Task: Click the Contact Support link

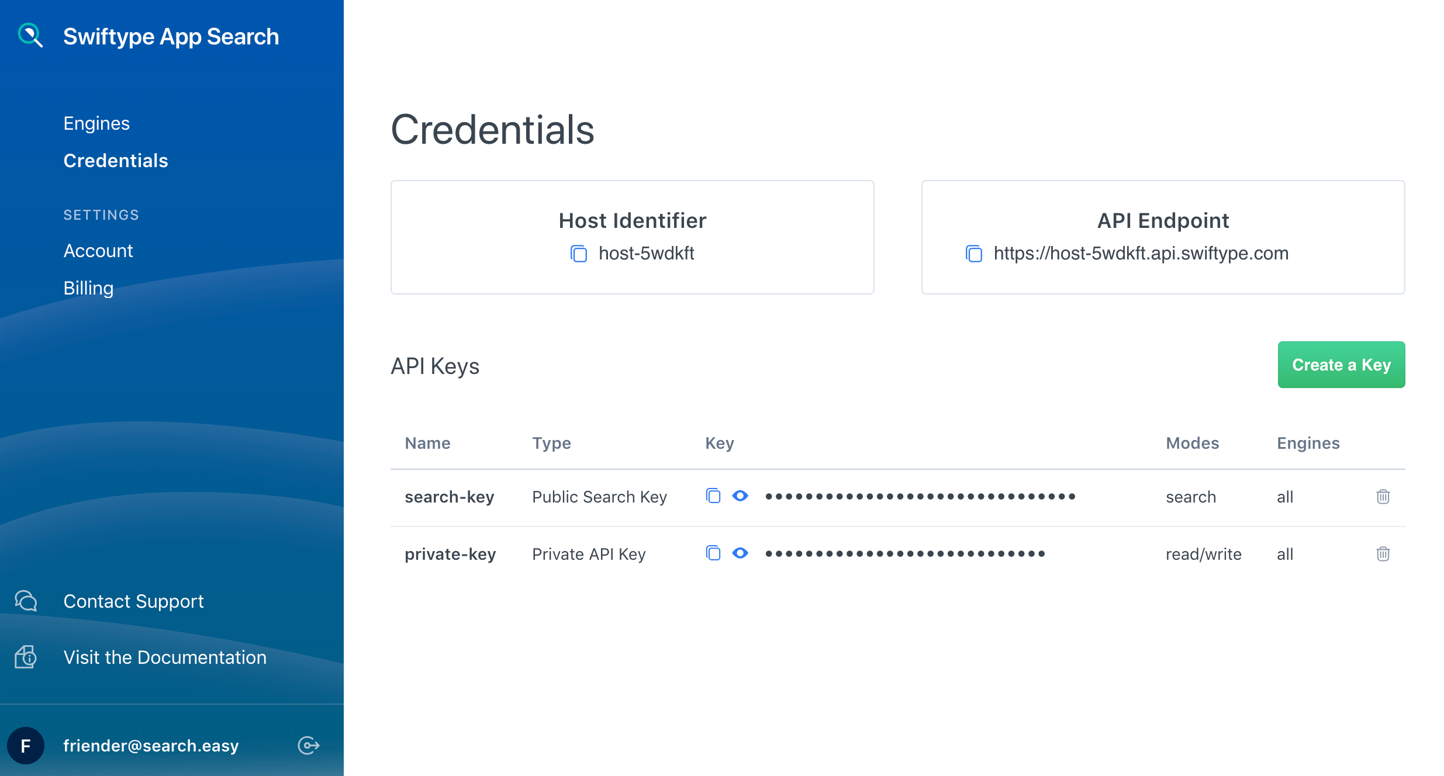Action: 133,601
